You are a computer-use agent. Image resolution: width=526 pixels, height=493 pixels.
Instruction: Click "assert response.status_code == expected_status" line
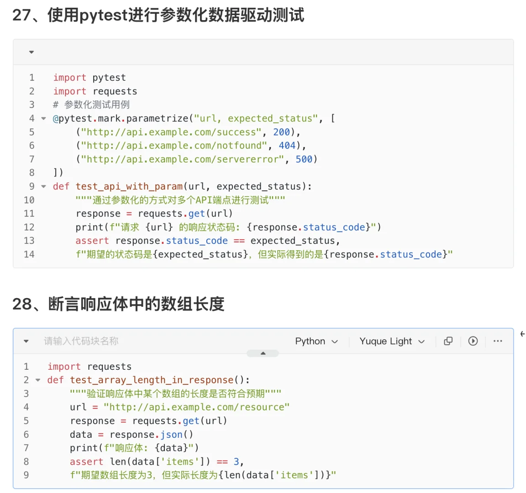pos(208,241)
